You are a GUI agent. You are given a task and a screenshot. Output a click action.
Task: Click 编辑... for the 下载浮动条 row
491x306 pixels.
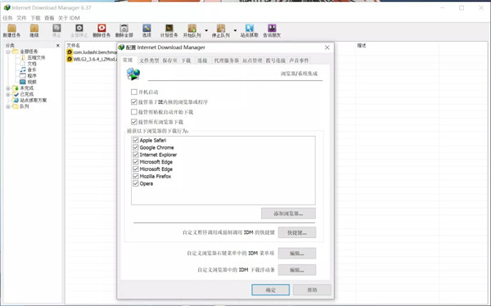297,270
